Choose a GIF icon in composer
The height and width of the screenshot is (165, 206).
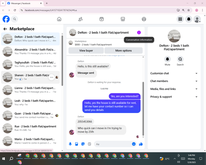pyautogui.click(x=89, y=144)
